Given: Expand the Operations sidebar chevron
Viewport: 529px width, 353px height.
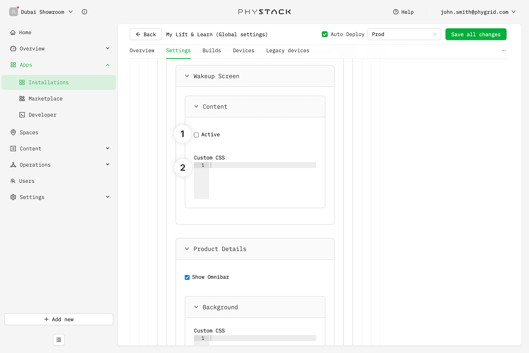Looking at the screenshot, I should point(108,164).
